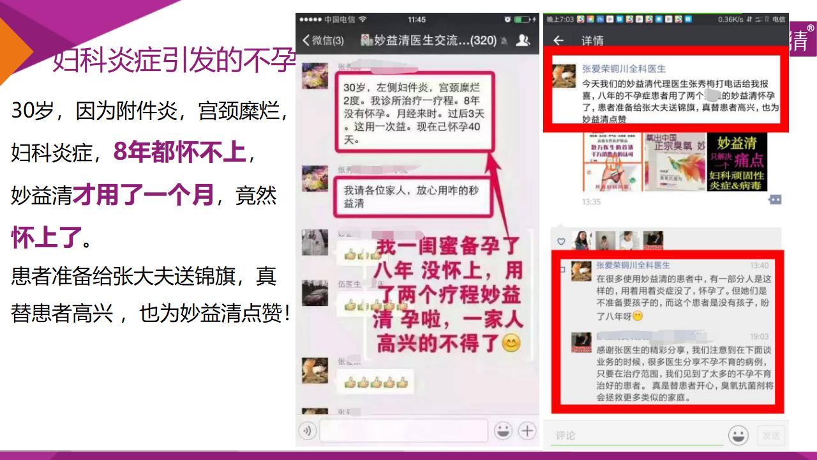Screen dimensions: 817x460
Task: Tap the heart likes icon
Action: point(562,241)
